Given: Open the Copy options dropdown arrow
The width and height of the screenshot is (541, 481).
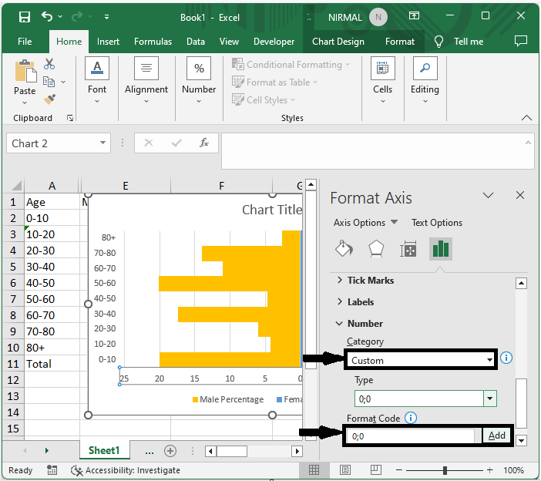Looking at the screenshot, I should pos(63,82).
